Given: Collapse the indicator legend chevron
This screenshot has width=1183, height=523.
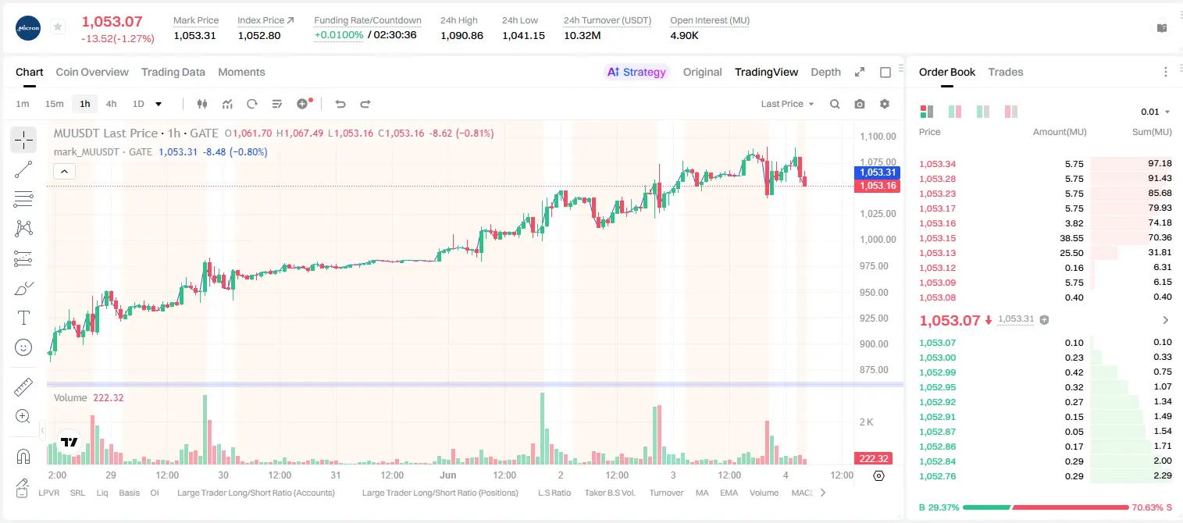Looking at the screenshot, I should pos(64,171).
